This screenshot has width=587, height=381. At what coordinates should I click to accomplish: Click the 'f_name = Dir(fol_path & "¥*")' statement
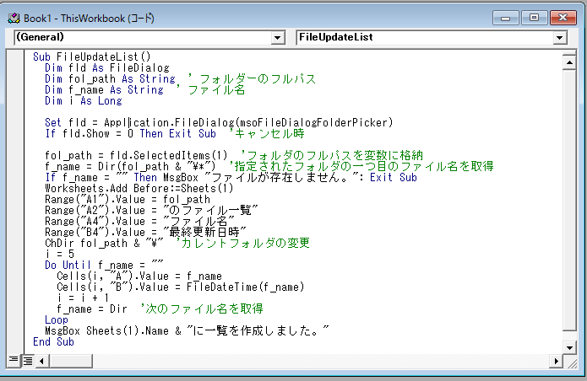click(130, 167)
